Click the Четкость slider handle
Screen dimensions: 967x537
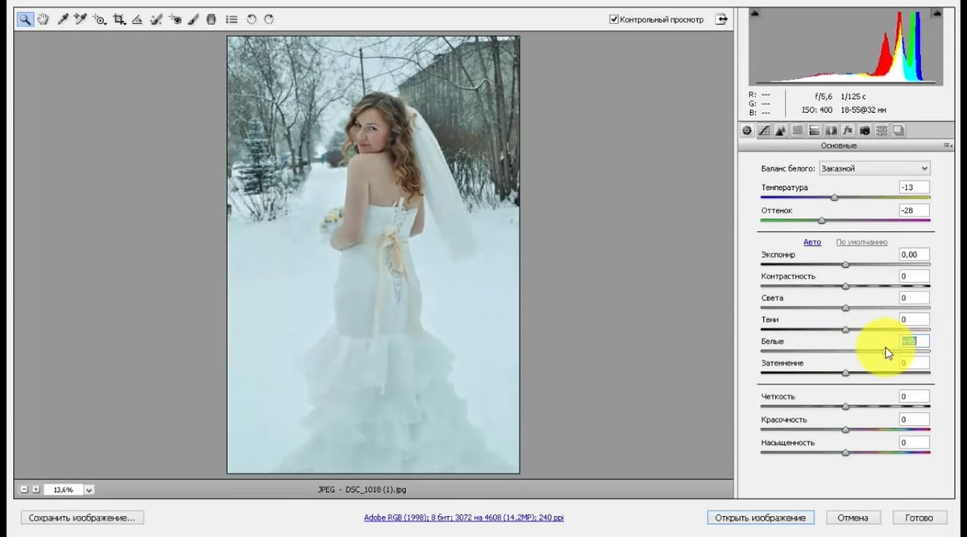coord(845,407)
